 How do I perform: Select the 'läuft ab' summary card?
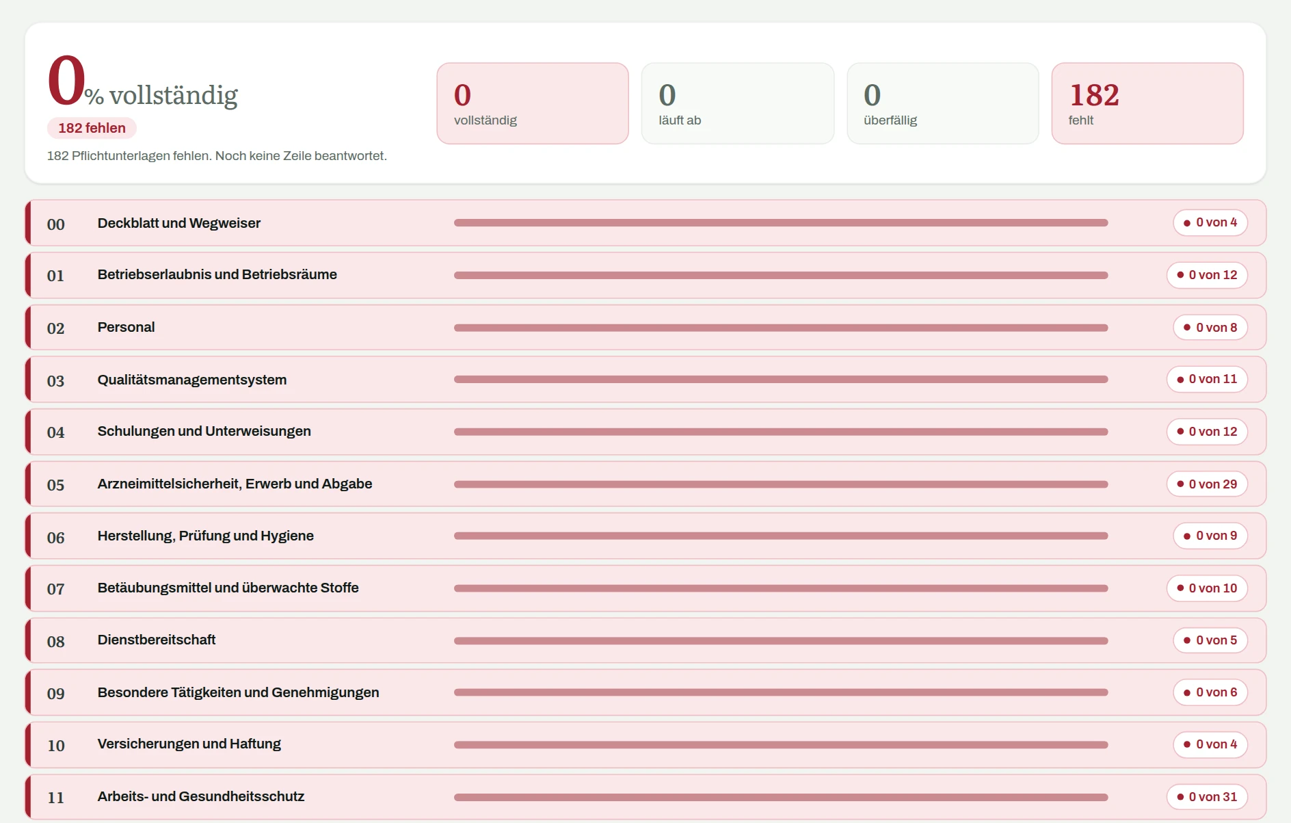coord(737,103)
